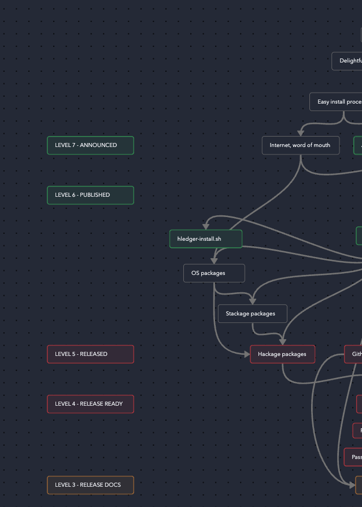Select the LEVEL 7 - ANNOUNCED label node
The width and height of the screenshot is (362, 507).
point(90,145)
